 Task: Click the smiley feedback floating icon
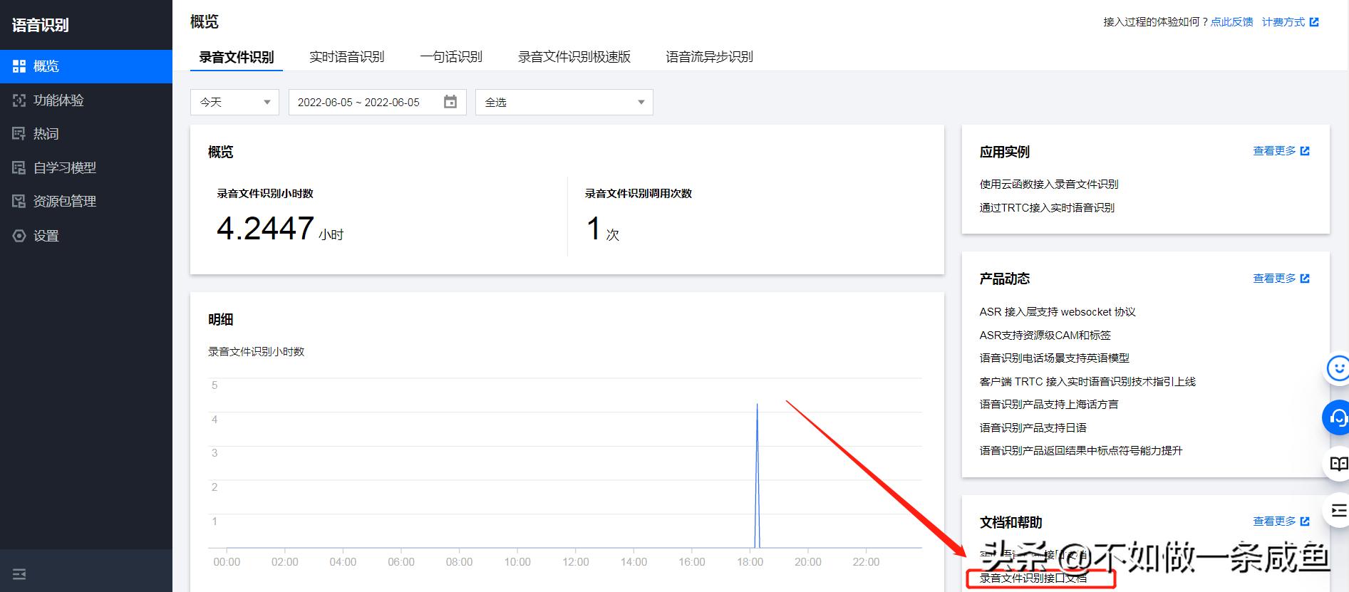(1338, 369)
